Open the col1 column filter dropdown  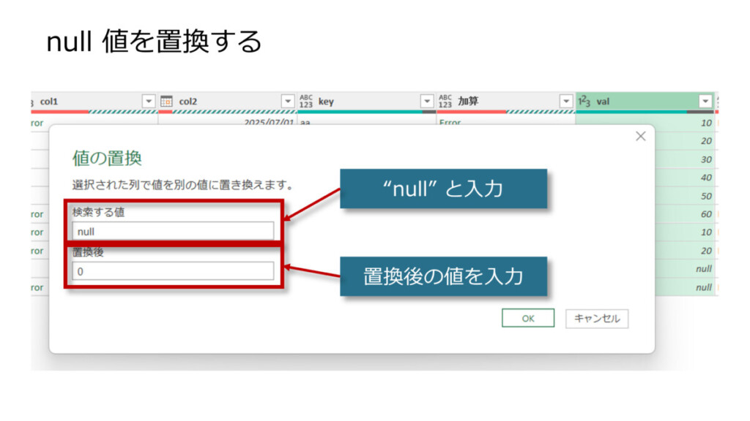tap(149, 102)
